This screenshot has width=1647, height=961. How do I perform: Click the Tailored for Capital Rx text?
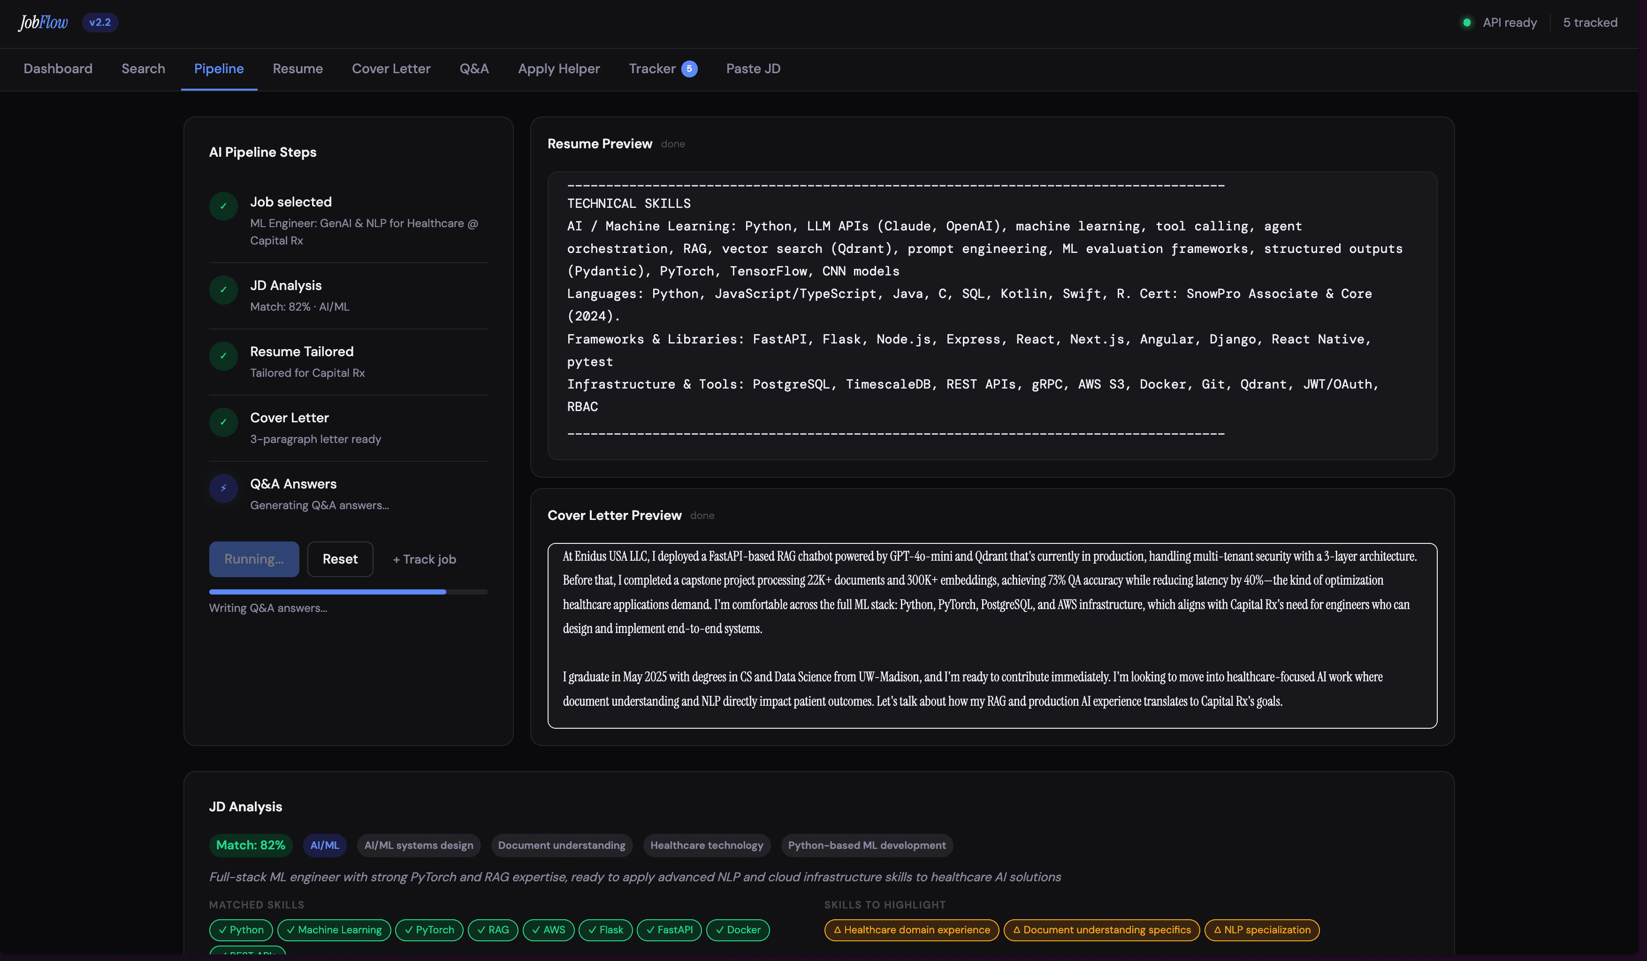pos(307,373)
